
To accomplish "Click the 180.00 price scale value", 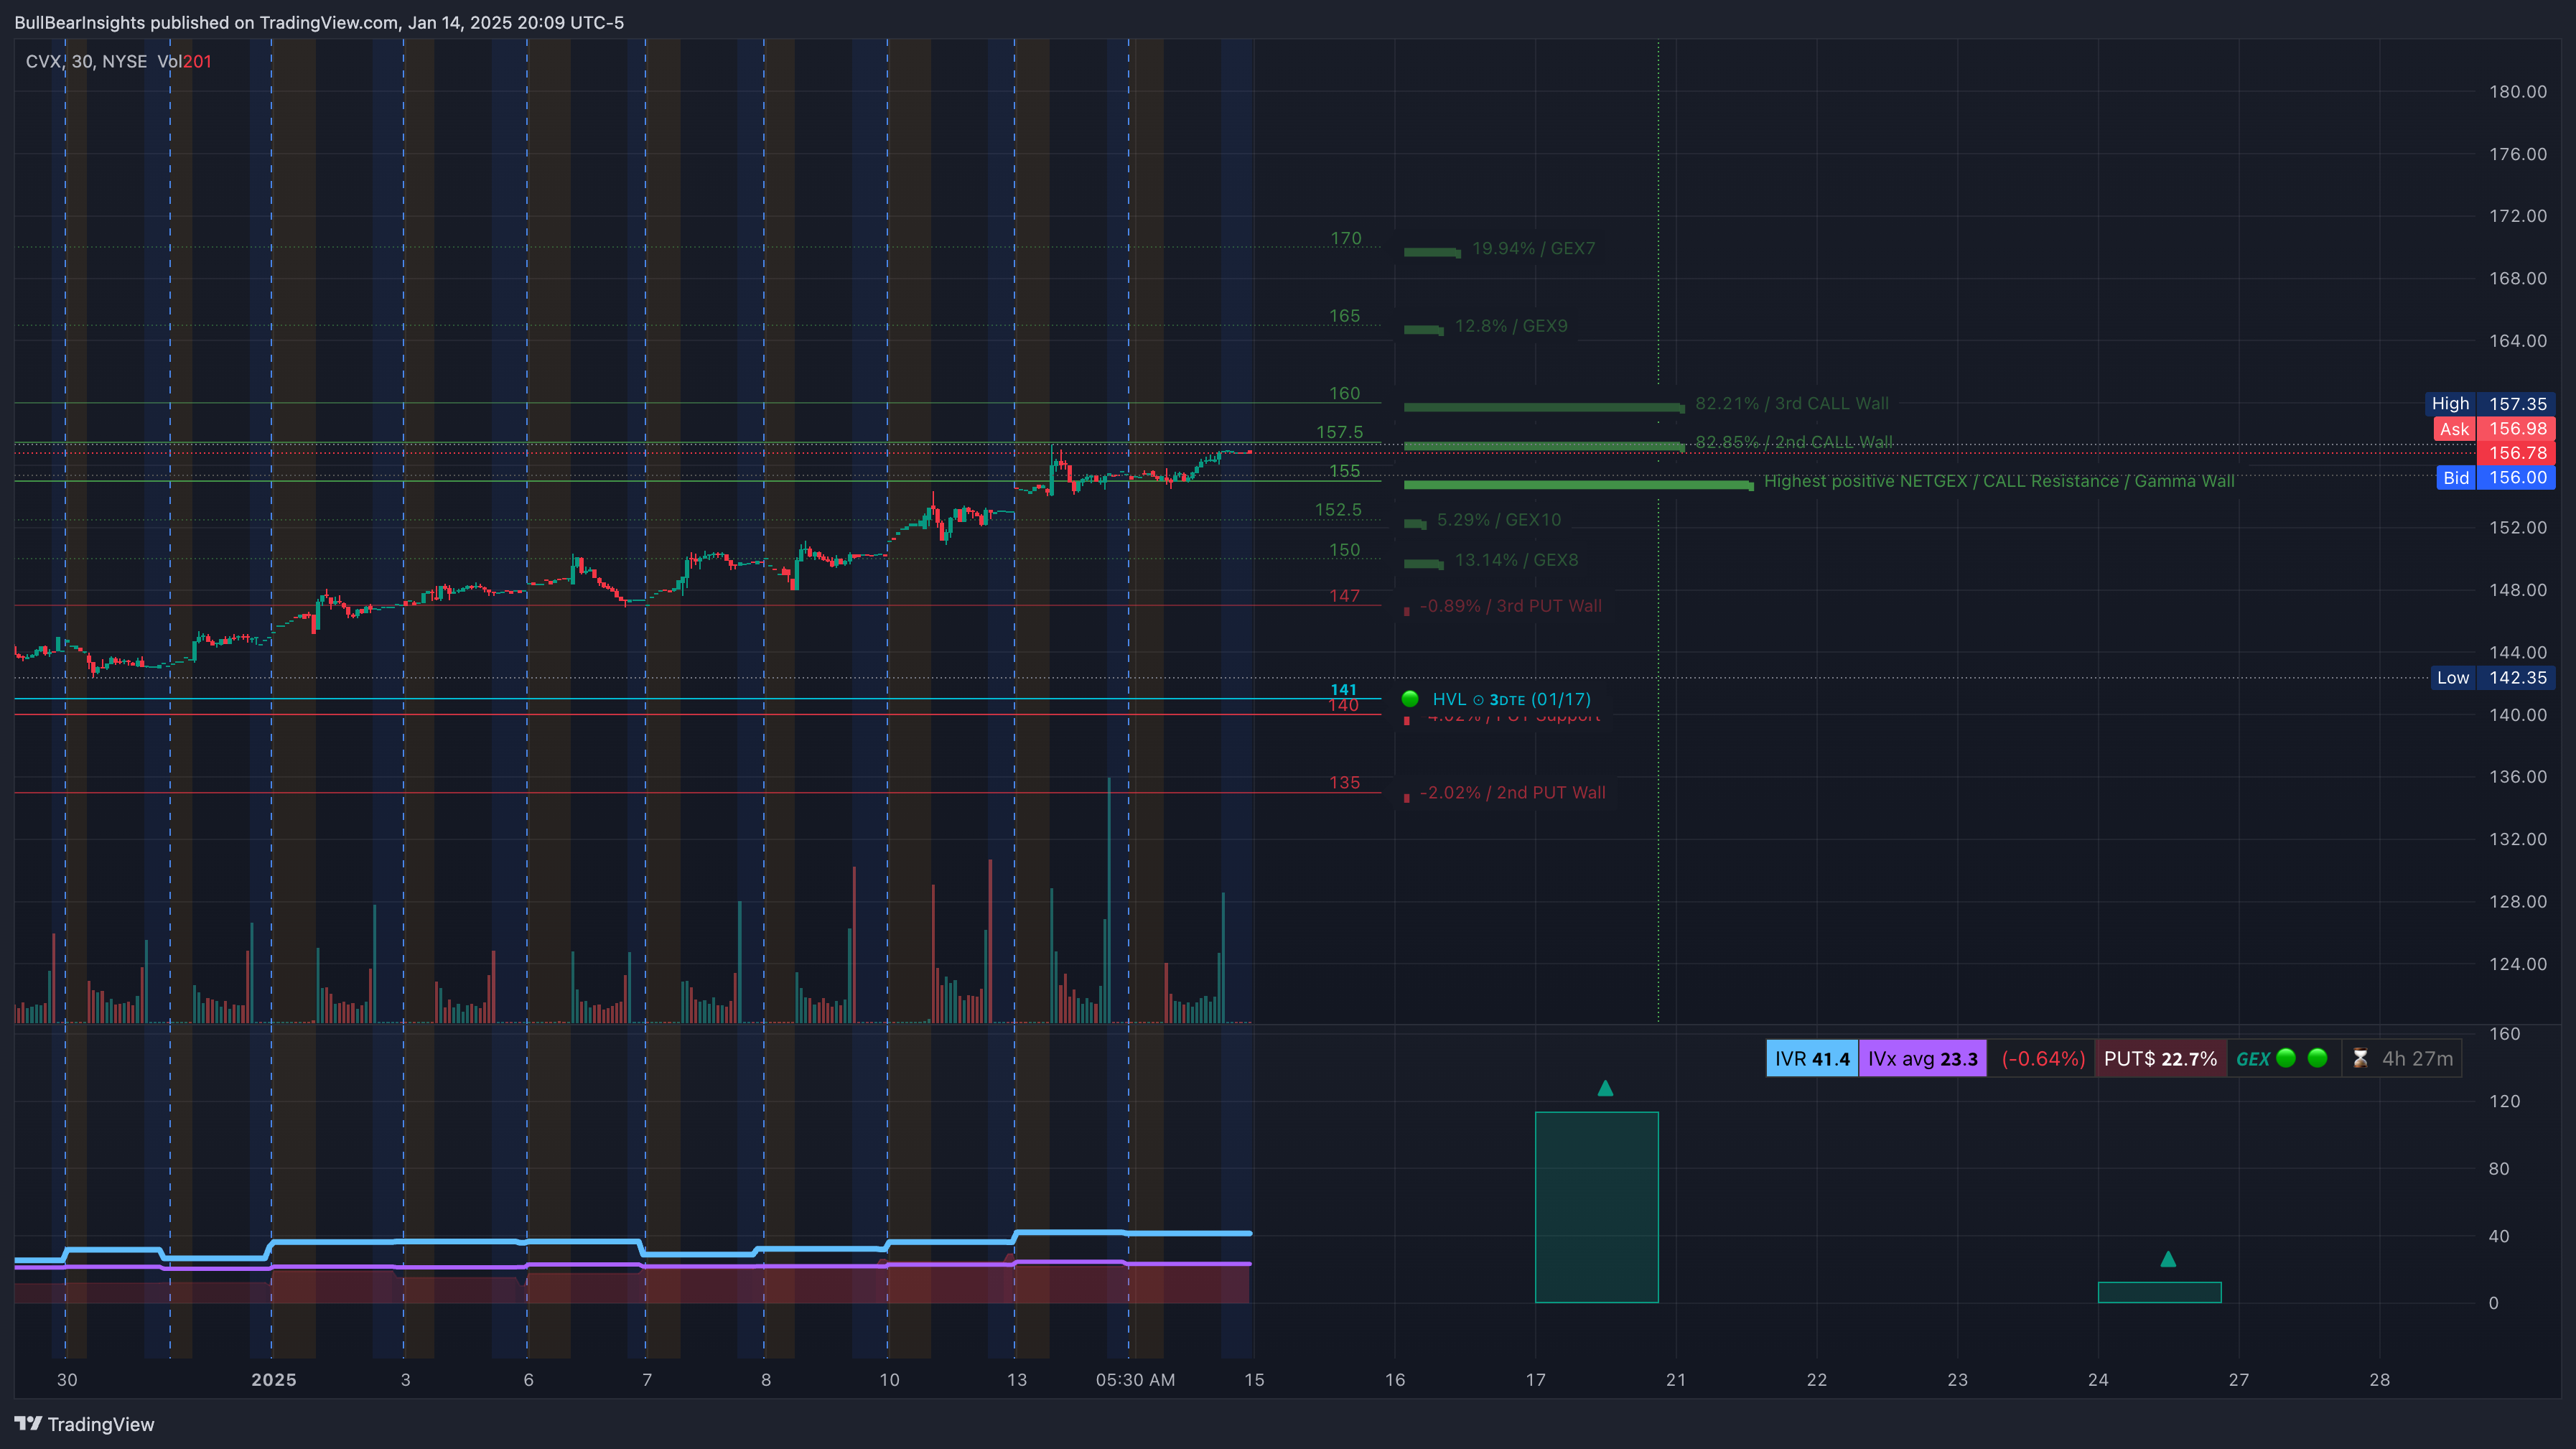I will click(x=2518, y=92).
